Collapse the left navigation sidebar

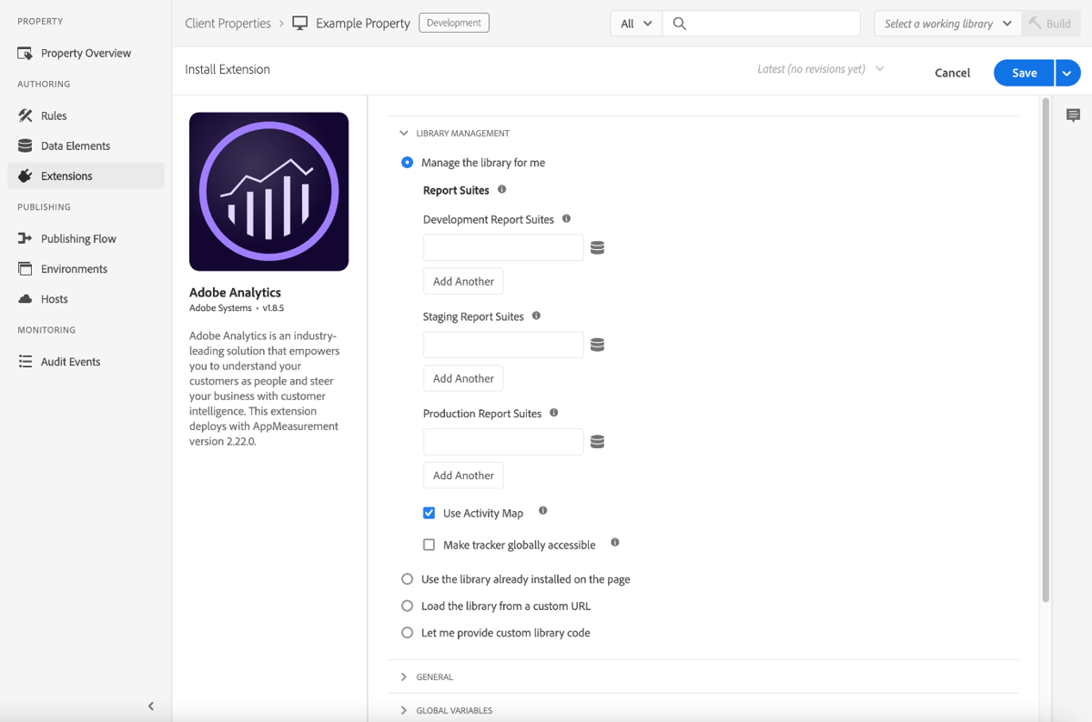click(150, 706)
